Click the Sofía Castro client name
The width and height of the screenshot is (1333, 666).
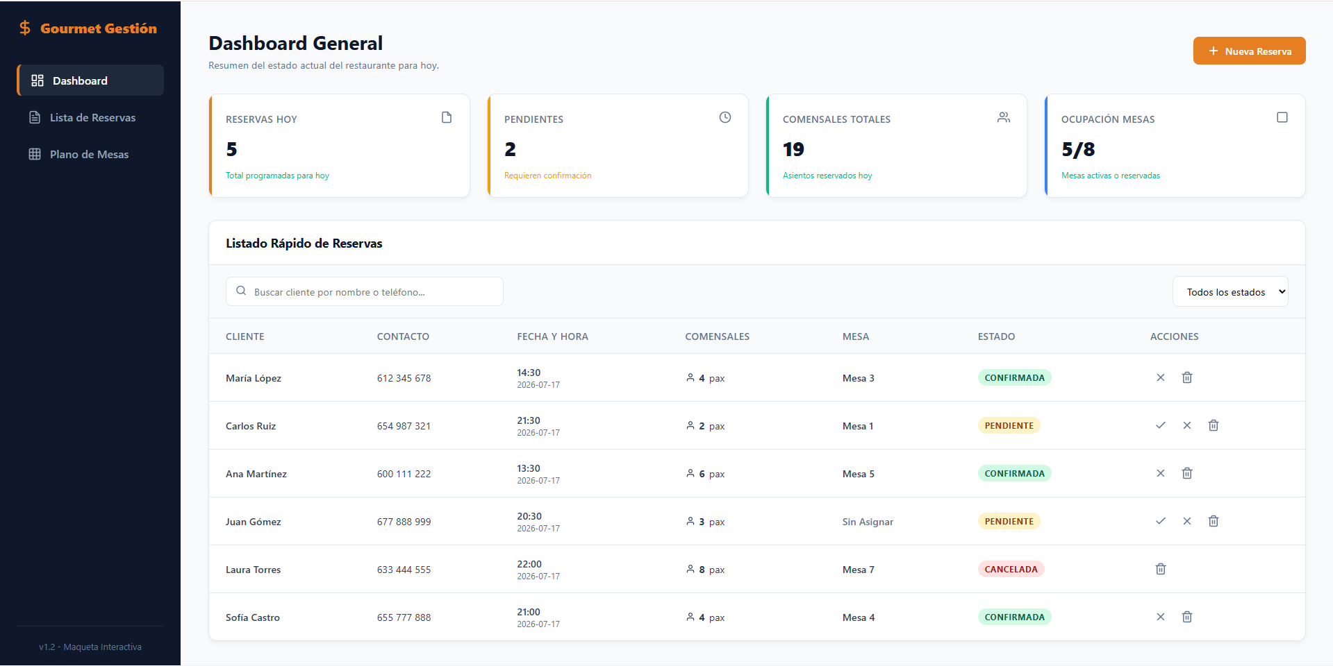[253, 617]
